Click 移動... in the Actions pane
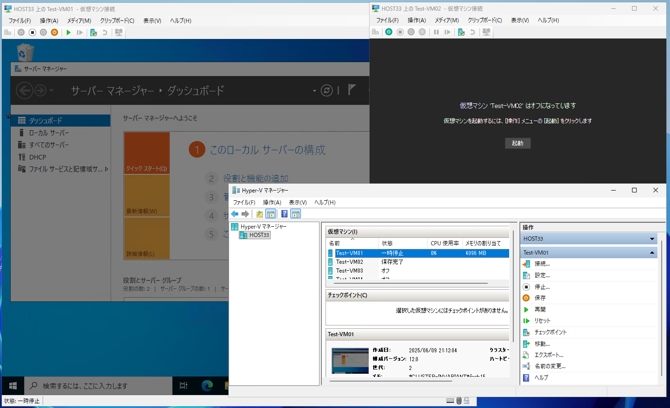Viewport: 670px width, 408px height. 542,344
